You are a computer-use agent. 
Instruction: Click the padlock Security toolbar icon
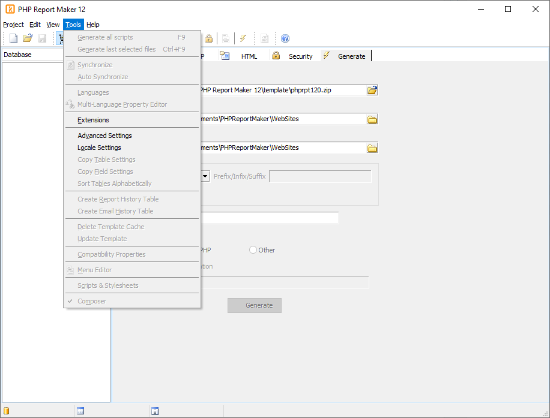[208, 38]
